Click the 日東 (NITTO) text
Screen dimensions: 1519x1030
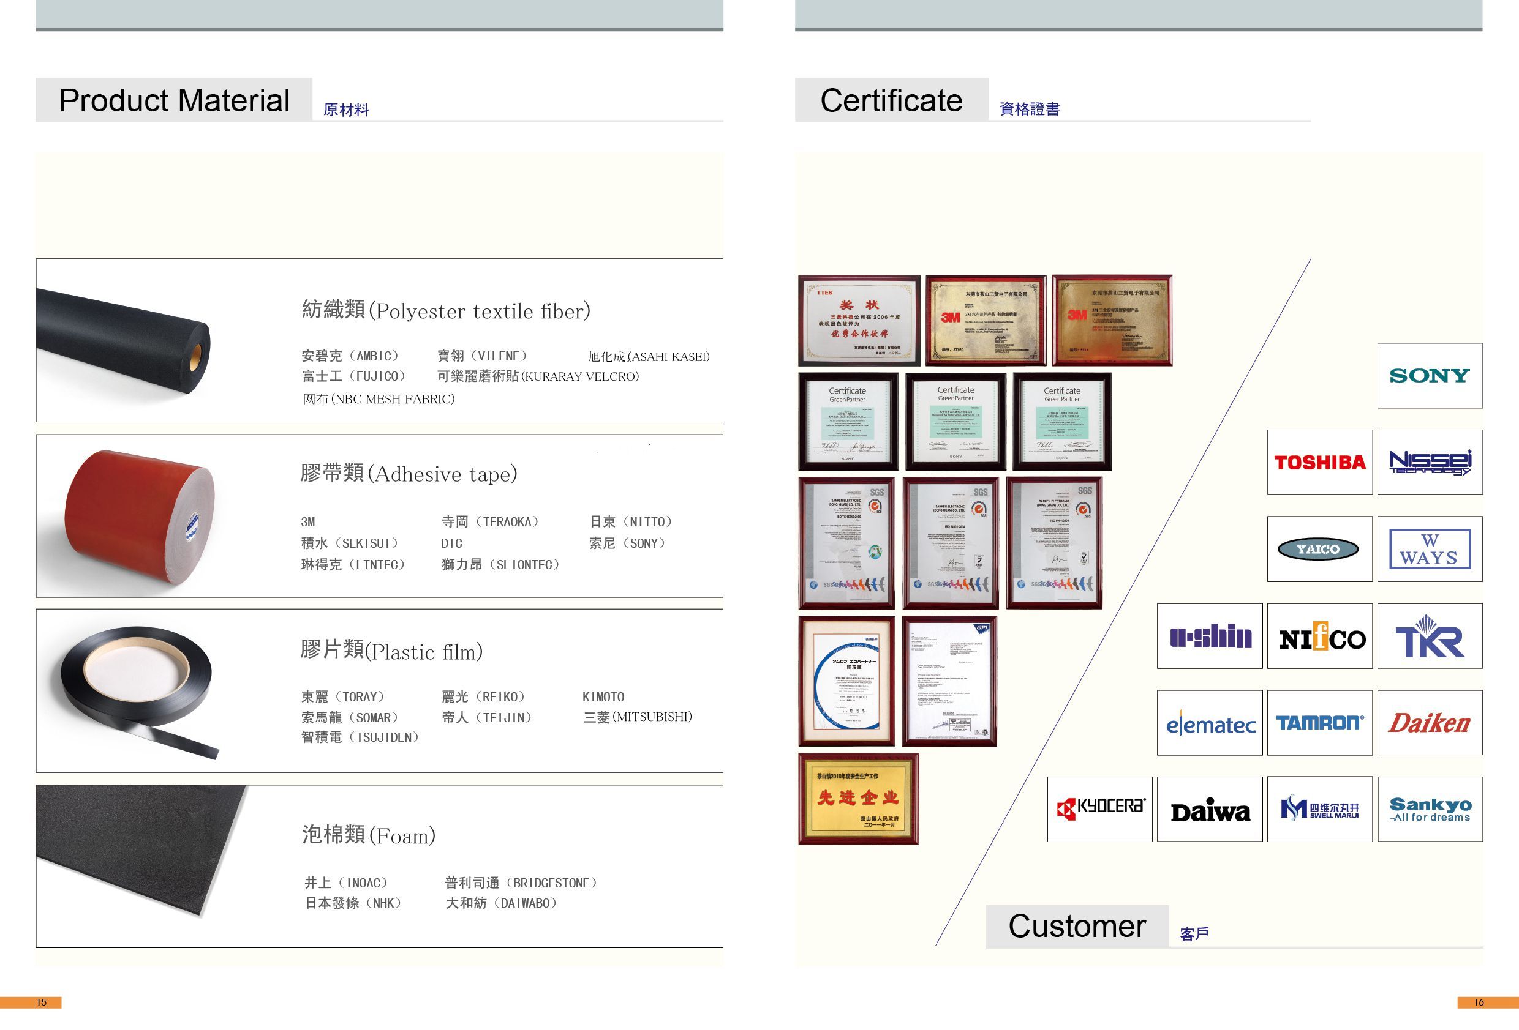coord(631,522)
